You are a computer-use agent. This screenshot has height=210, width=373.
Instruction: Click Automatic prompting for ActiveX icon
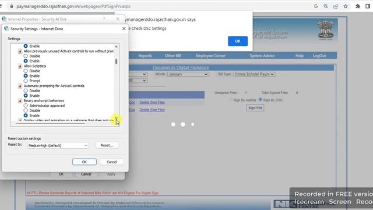(x=20, y=86)
